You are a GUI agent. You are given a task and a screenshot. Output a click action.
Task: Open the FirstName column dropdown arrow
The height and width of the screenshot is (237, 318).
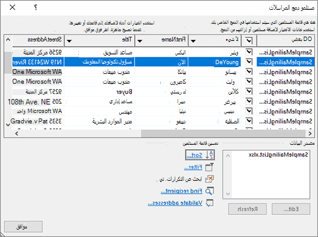point(140,41)
